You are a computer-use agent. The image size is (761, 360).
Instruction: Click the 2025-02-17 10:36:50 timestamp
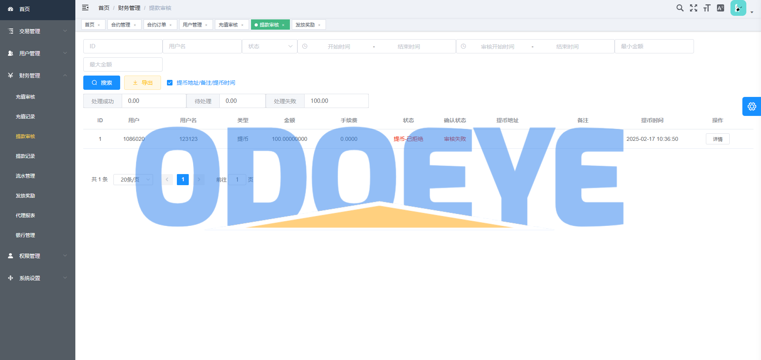click(x=652, y=139)
